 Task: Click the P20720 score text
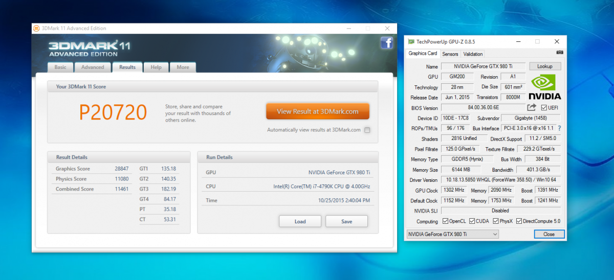113,112
